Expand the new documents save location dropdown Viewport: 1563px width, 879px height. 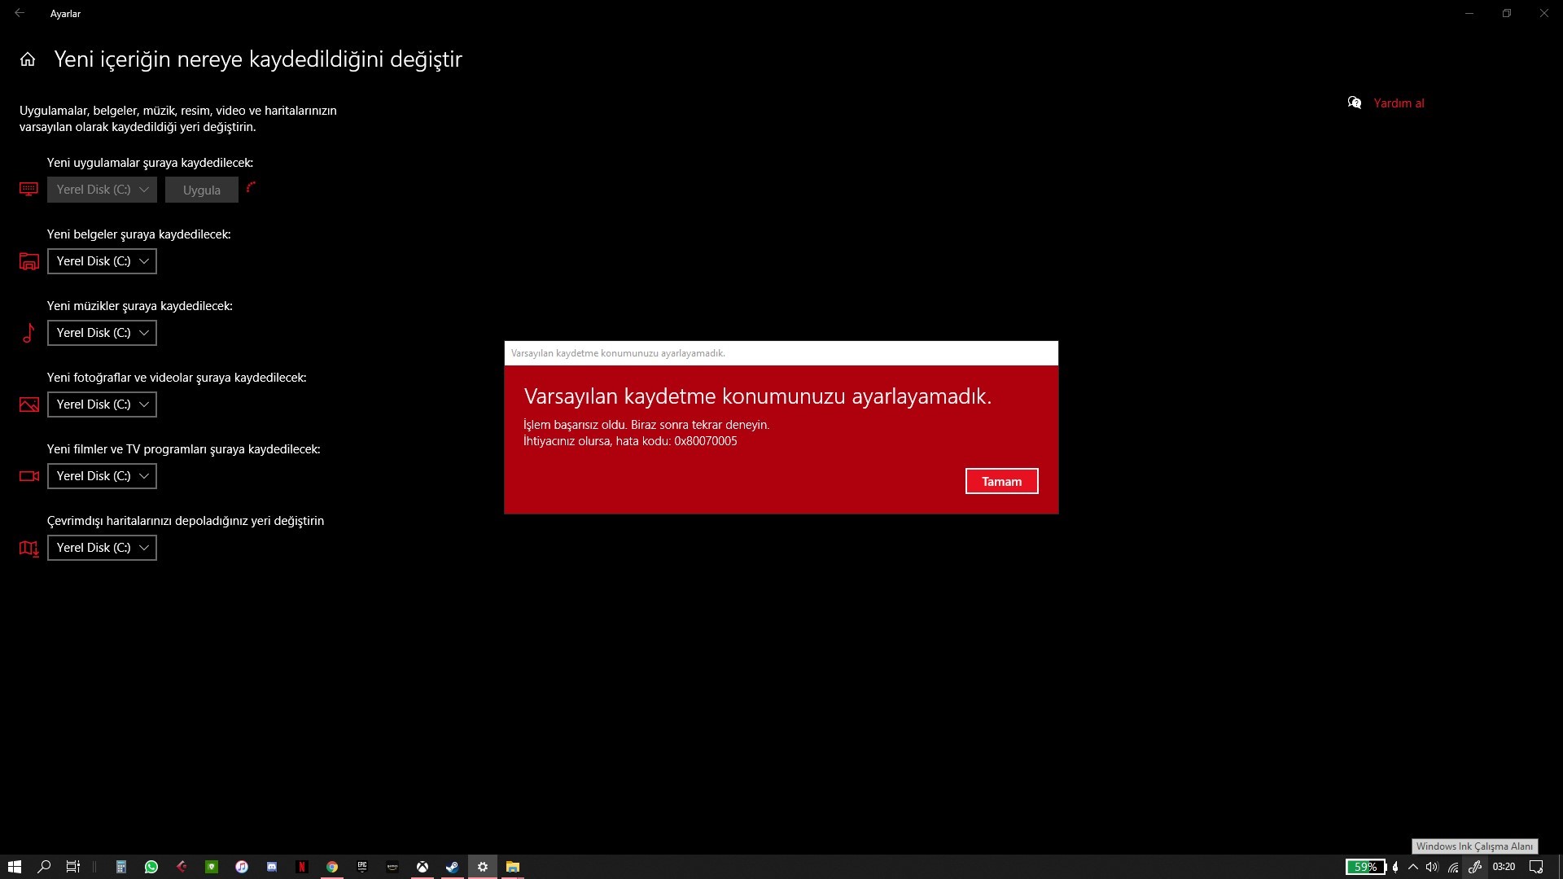(102, 261)
